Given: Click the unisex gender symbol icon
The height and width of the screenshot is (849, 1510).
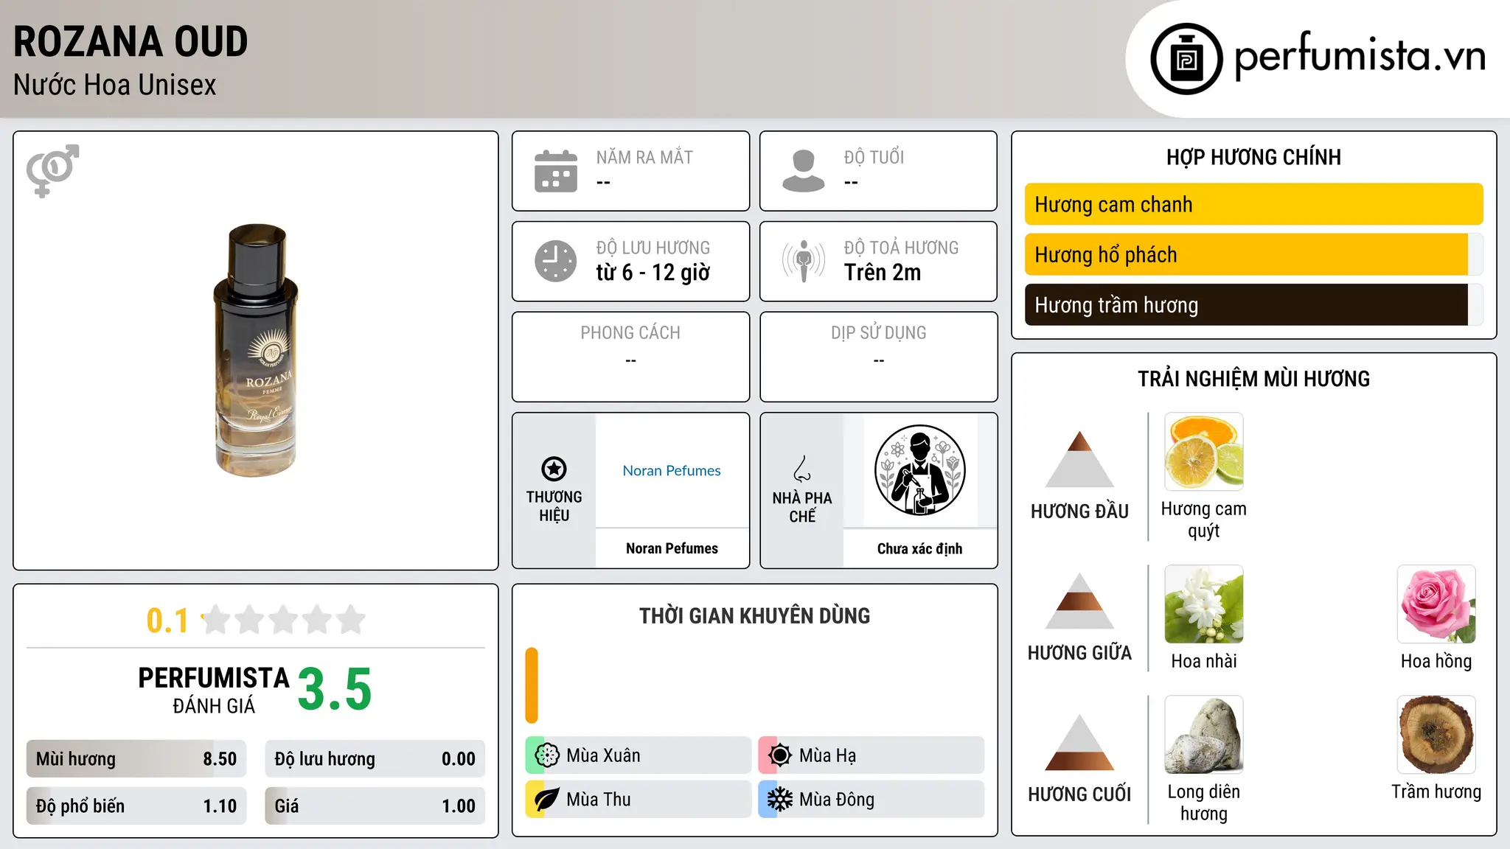Looking at the screenshot, I should (x=52, y=170).
